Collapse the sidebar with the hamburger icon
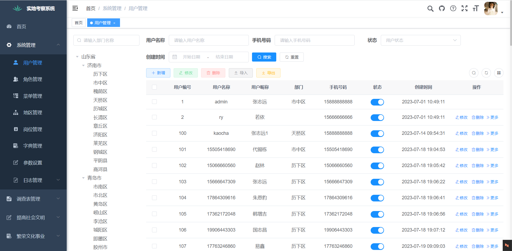Image resolution: width=512 pixels, height=251 pixels. 75,8
